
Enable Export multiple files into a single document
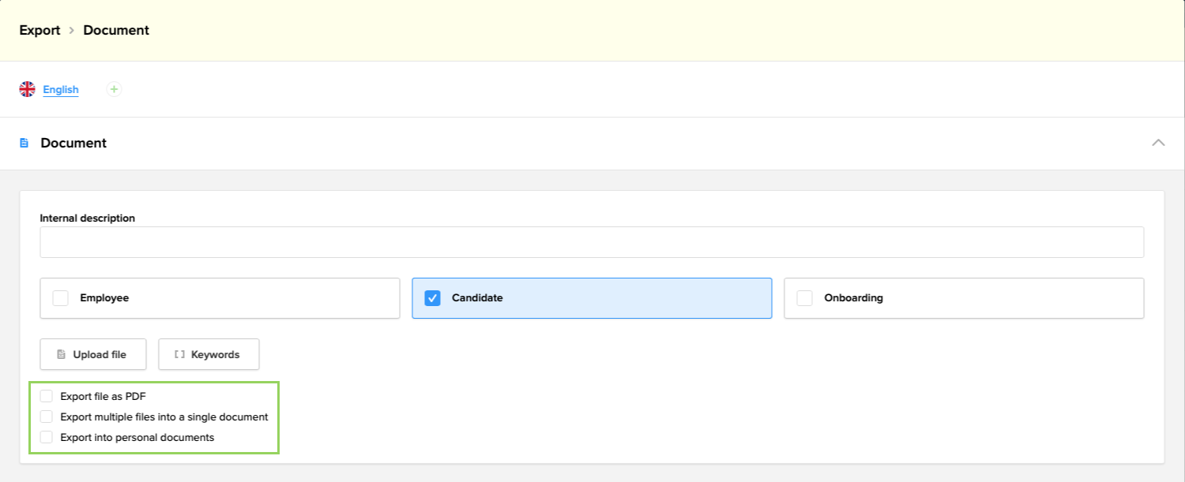click(47, 417)
